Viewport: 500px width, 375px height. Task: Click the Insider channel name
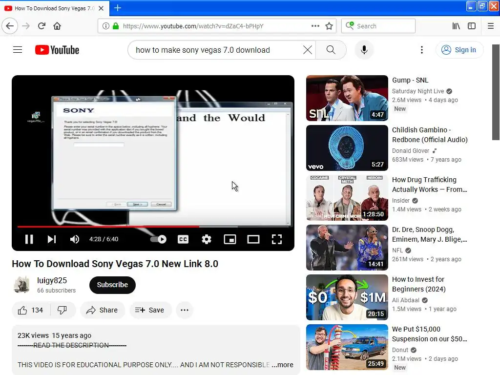[x=401, y=201]
